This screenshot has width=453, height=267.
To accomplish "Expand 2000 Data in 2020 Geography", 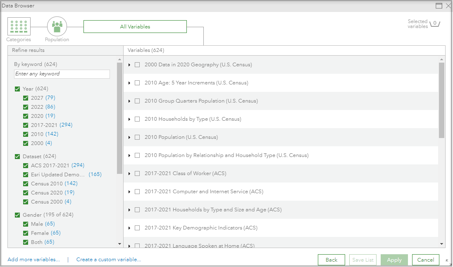I will (x=129, y=65).
